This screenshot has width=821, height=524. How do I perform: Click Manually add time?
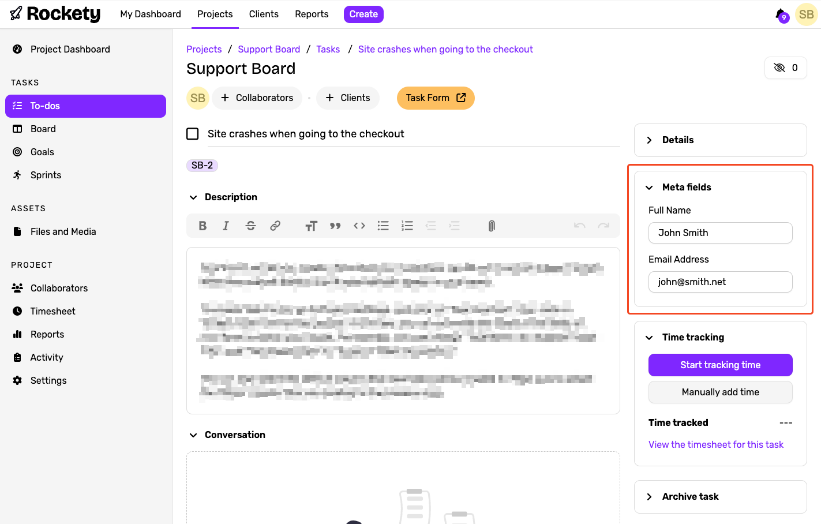[x=721, y=392]
